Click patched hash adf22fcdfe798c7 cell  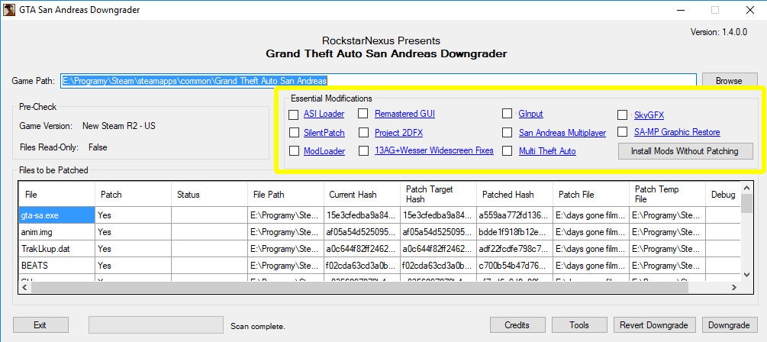[514, 249]
